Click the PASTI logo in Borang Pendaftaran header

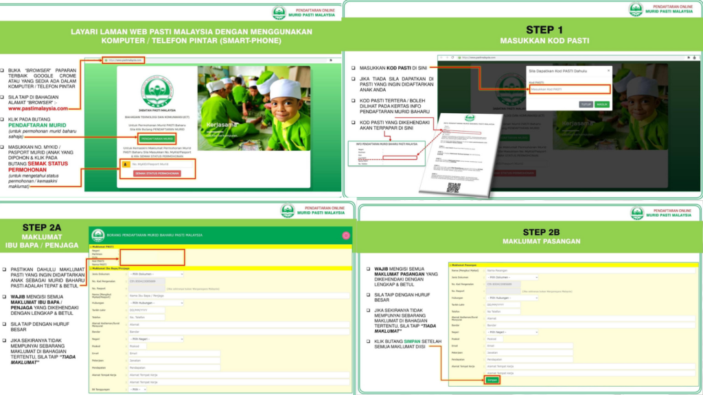coord(98,235)
